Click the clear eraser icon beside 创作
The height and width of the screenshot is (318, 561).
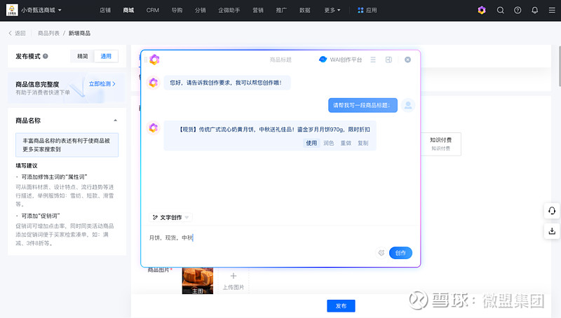tap(381, 253)
